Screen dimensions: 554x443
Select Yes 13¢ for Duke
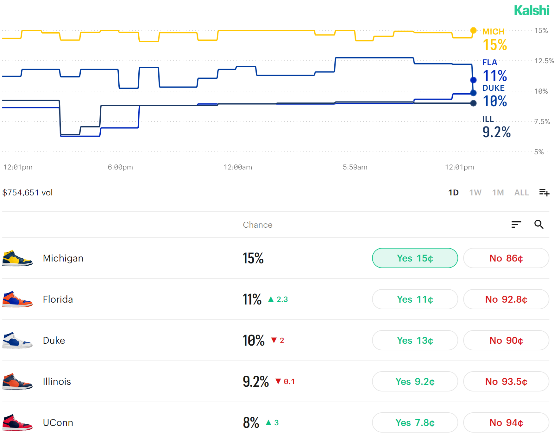tap(415, 341)
